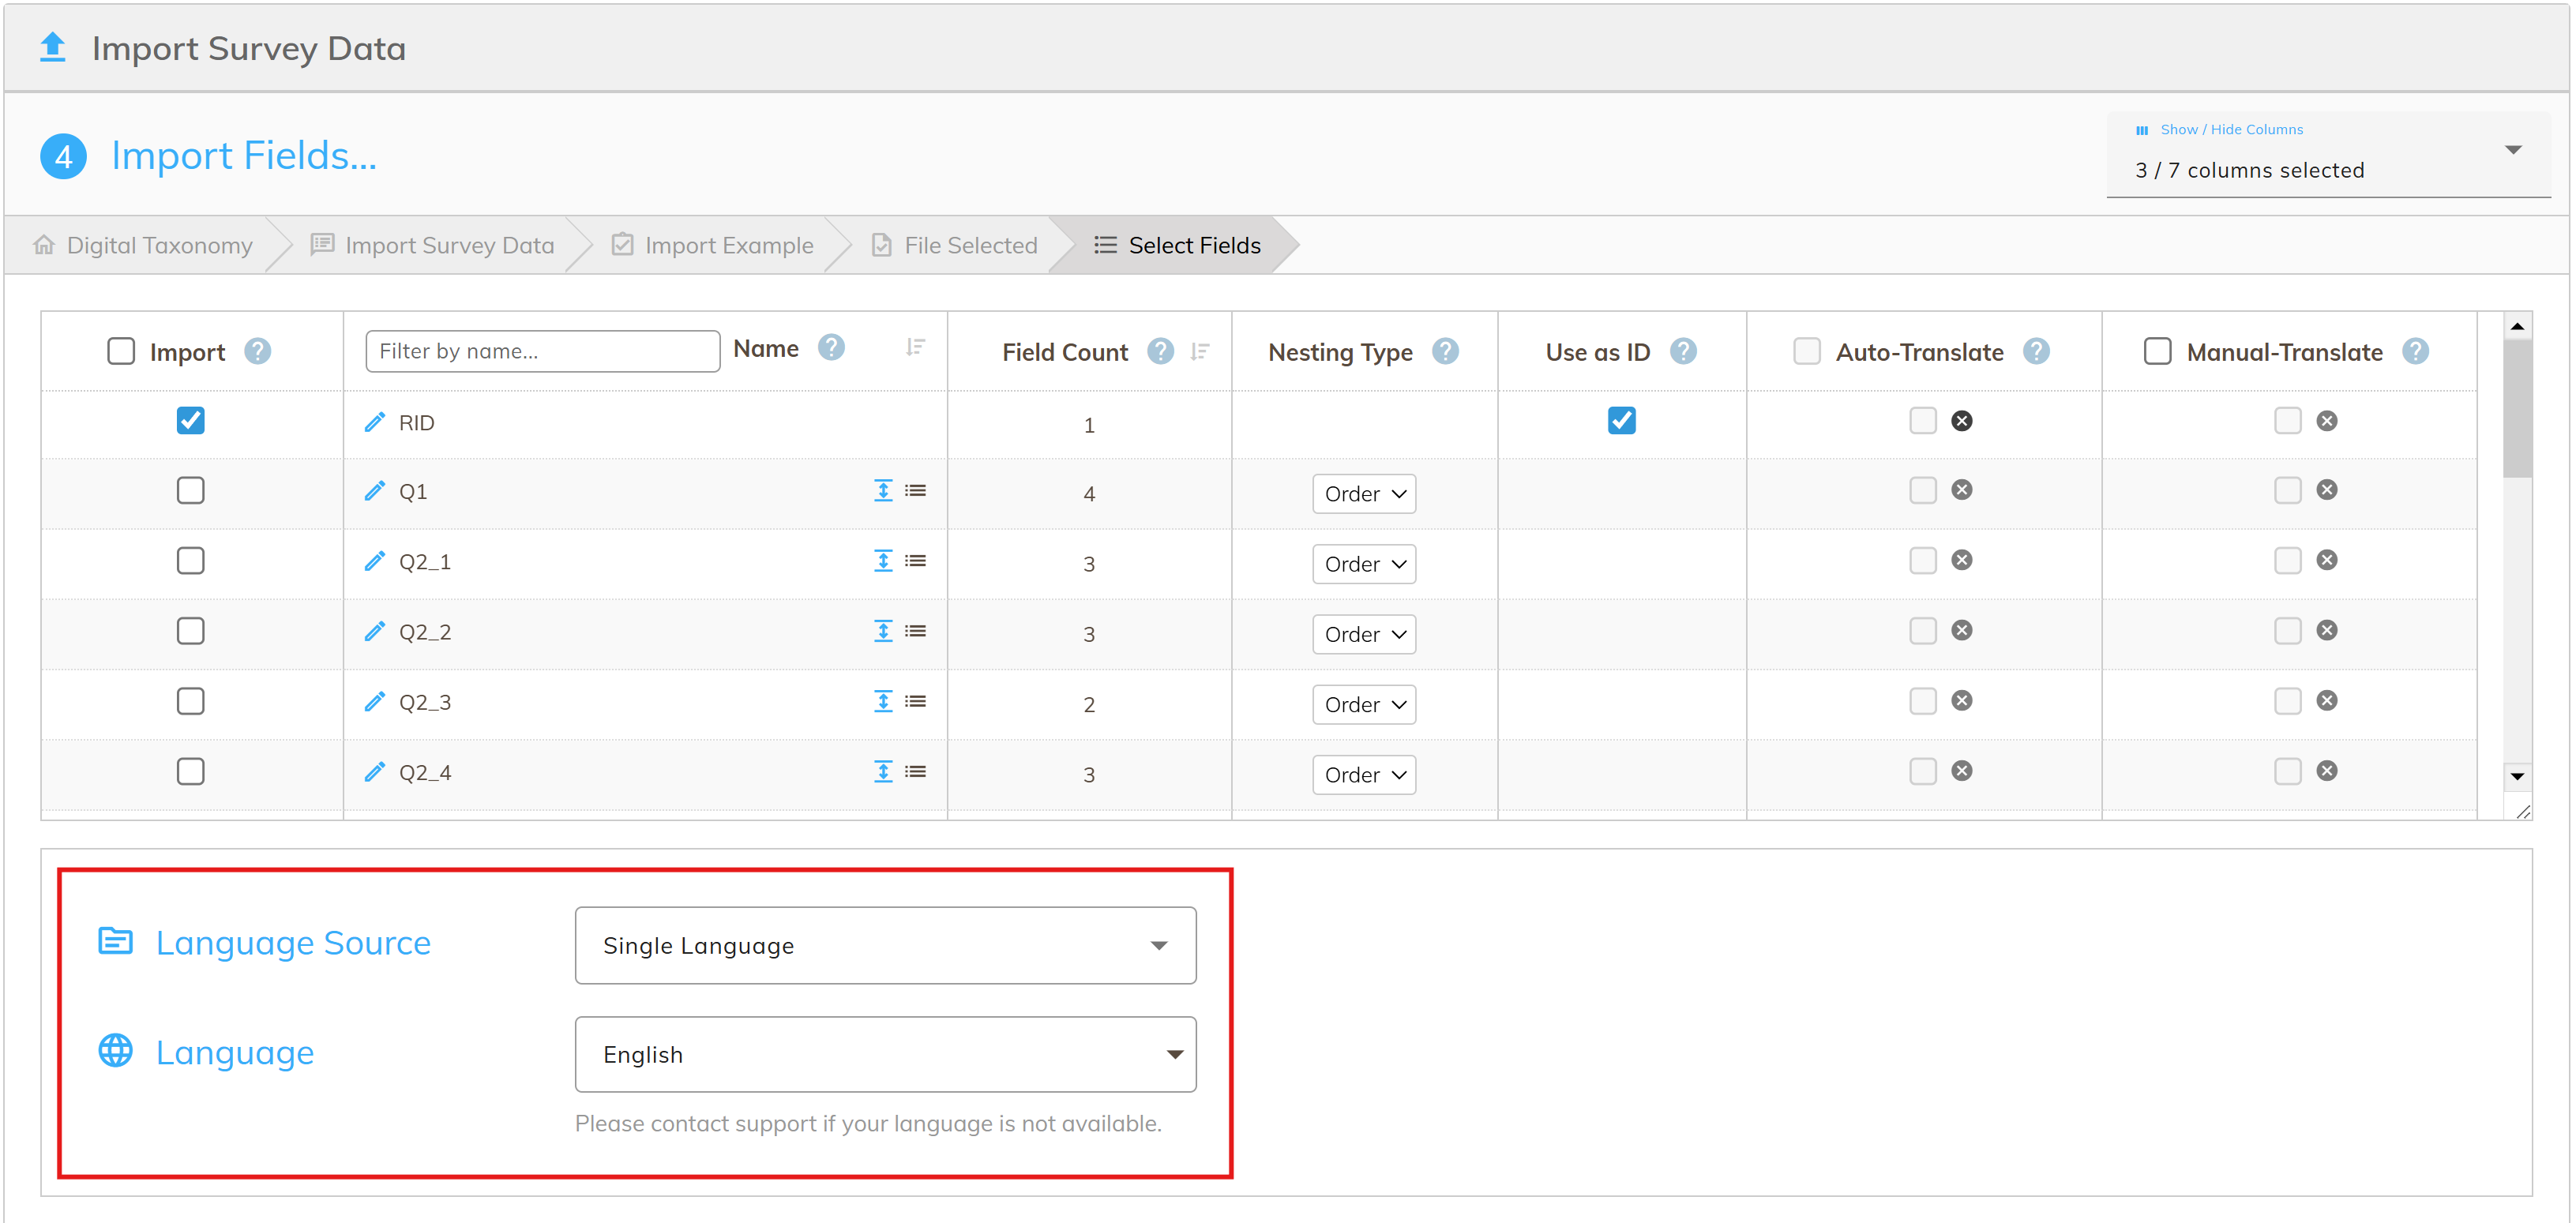Click the list icon on Q2_1 row
Screen dimensions: 2576x1223
tap(915, 561)
